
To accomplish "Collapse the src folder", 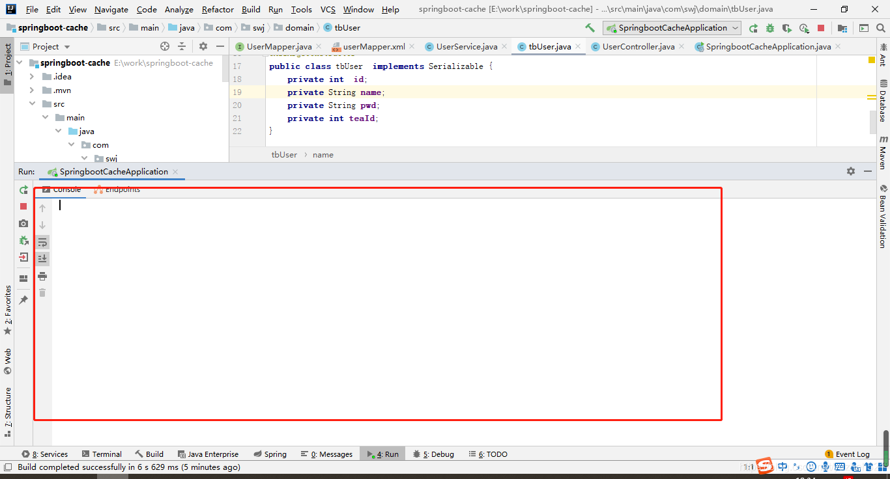I will (32, 104).
